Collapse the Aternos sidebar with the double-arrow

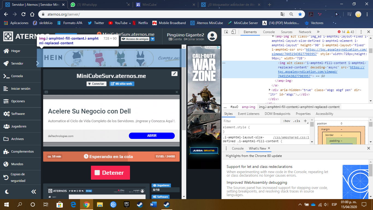(34, 192)
